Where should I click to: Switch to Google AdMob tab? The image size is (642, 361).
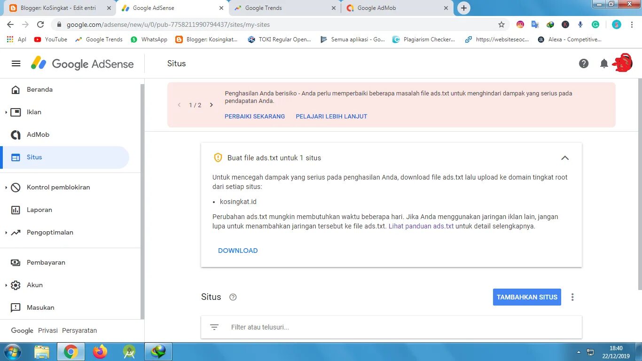pos(397,8)
